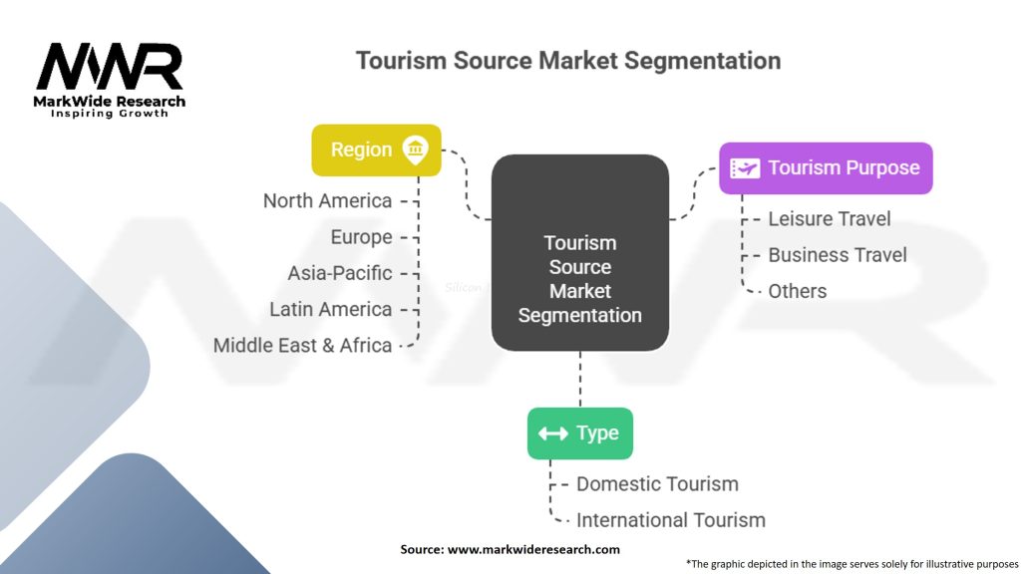Choose the Leisure Travel item

pyautogui.click(x=829, y=219)
